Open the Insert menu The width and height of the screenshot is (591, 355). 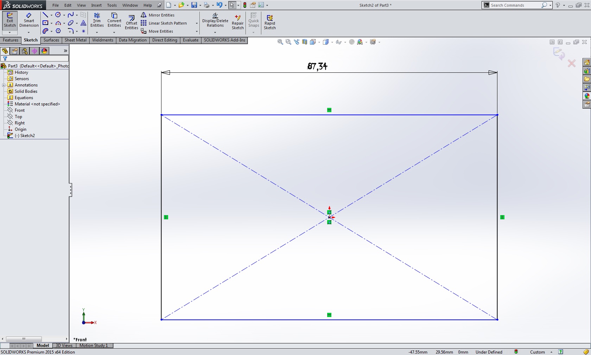96,5
